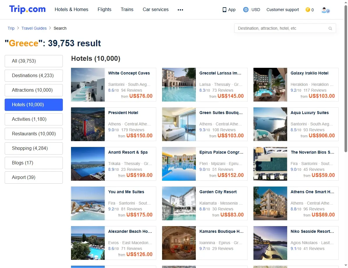Go to Trip breadcrumb link
The height and width of the screenshot is (268, 348).
pos(11,28)
